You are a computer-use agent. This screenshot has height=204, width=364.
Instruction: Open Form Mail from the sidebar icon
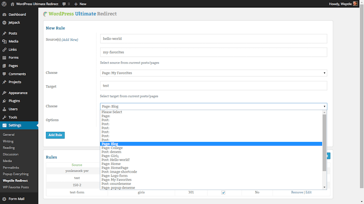pos(5,199)
